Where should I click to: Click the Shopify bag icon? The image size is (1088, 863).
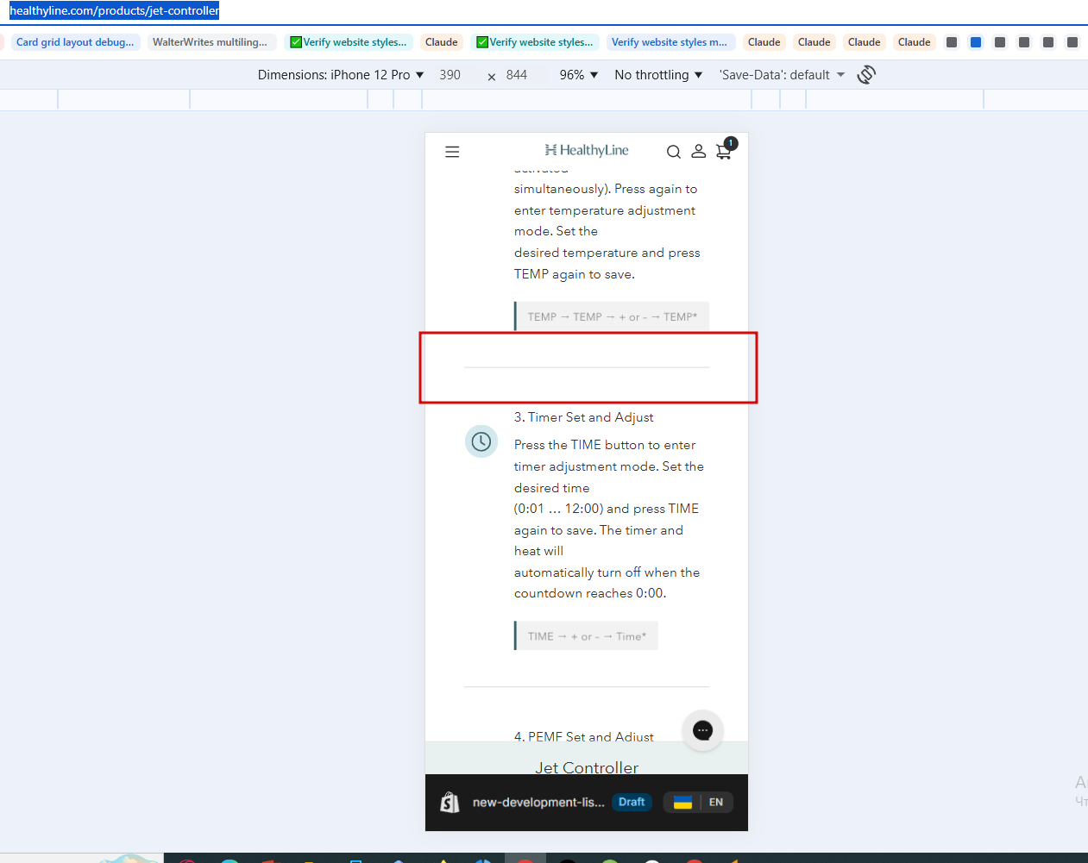pyautogui.click(x=450, y=803)
